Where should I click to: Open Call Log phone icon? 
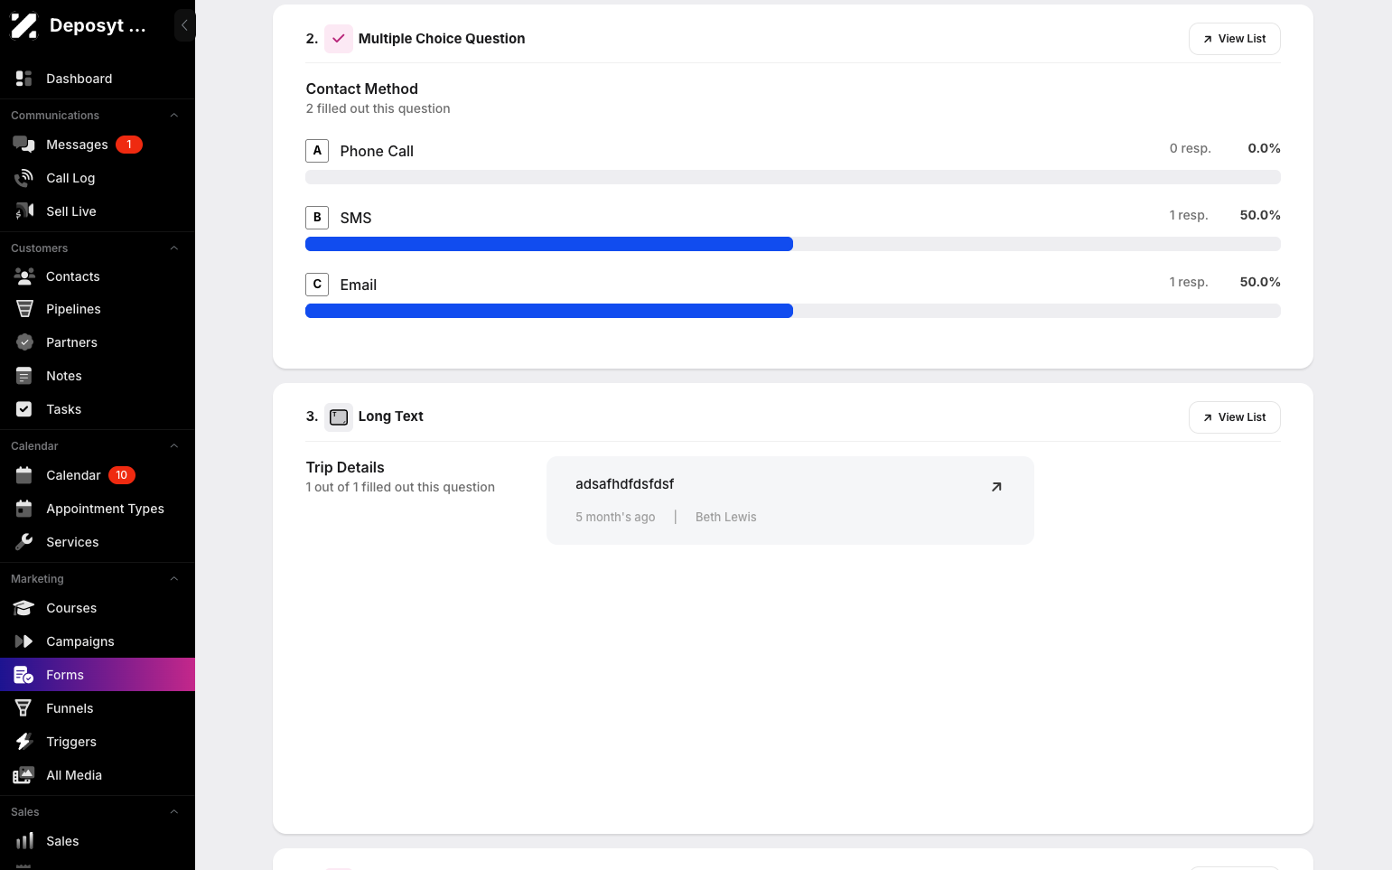coord(24,178)
